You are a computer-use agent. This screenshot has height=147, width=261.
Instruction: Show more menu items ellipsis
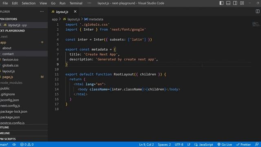(x=89, y=3)
